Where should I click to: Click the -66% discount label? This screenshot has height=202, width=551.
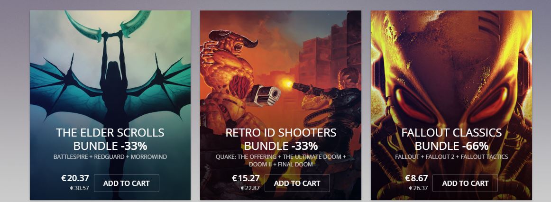point(476,146)
